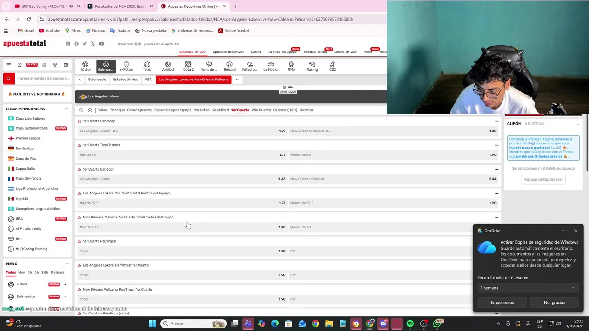Select the Racing sport icon
Viewport: 589px width, 331px height.
(312, 66)
